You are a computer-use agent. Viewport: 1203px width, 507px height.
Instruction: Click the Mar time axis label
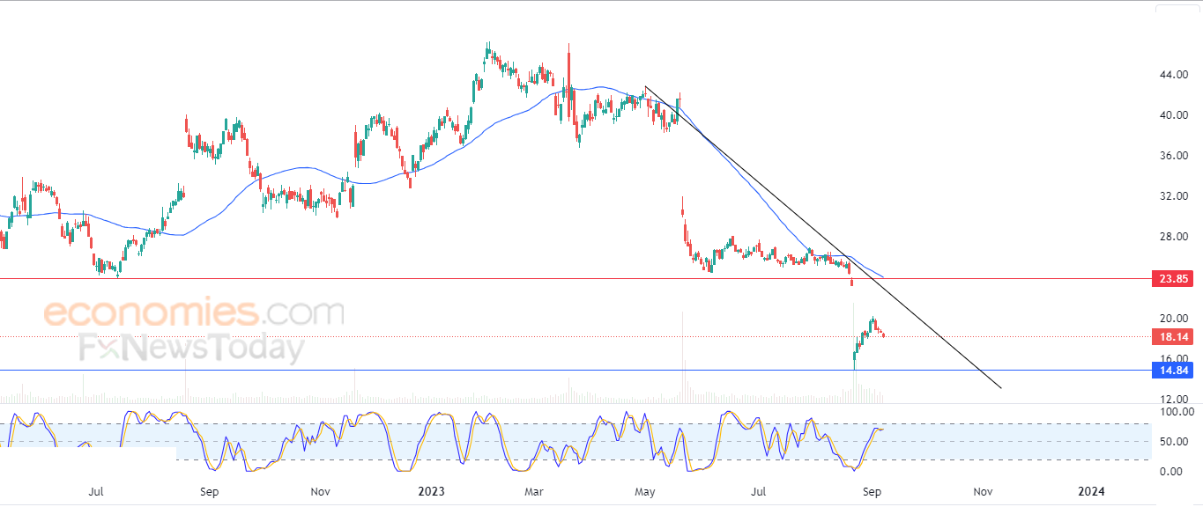(534, 491)
